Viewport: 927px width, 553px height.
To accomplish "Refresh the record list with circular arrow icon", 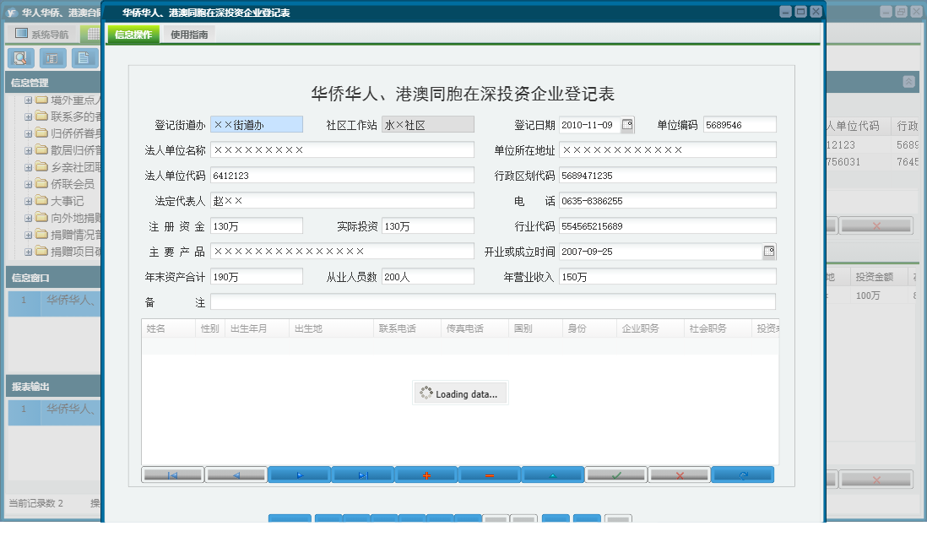I will 742,474.
